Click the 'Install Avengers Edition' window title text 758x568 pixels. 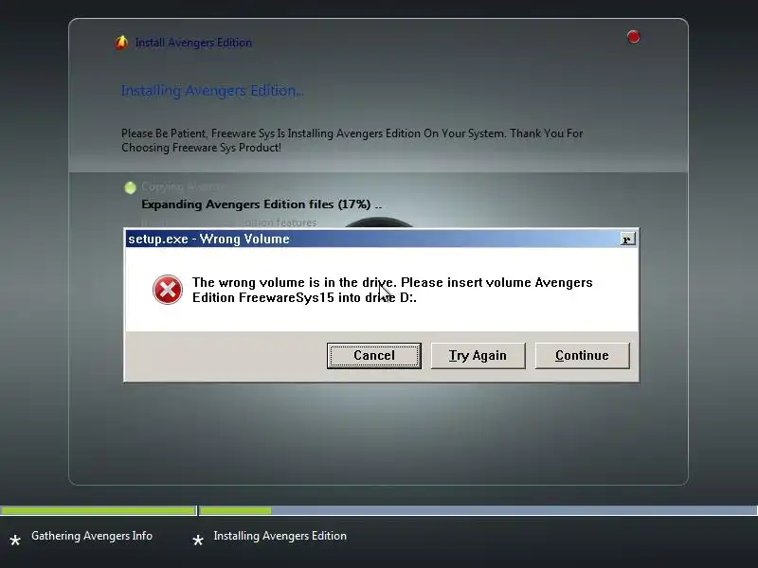click(x=193, y=43)
